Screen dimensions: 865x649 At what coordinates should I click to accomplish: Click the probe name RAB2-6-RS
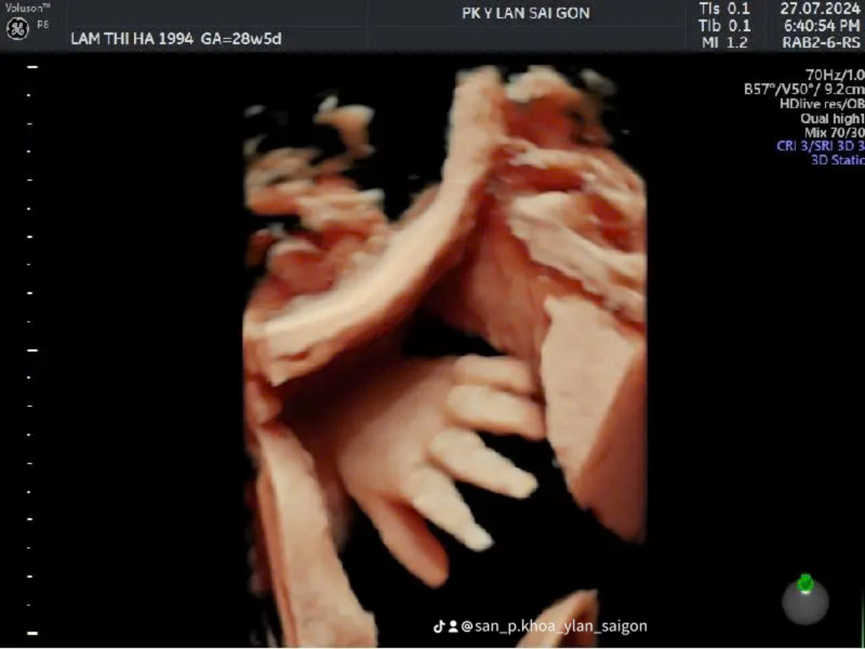coord(821,43)
